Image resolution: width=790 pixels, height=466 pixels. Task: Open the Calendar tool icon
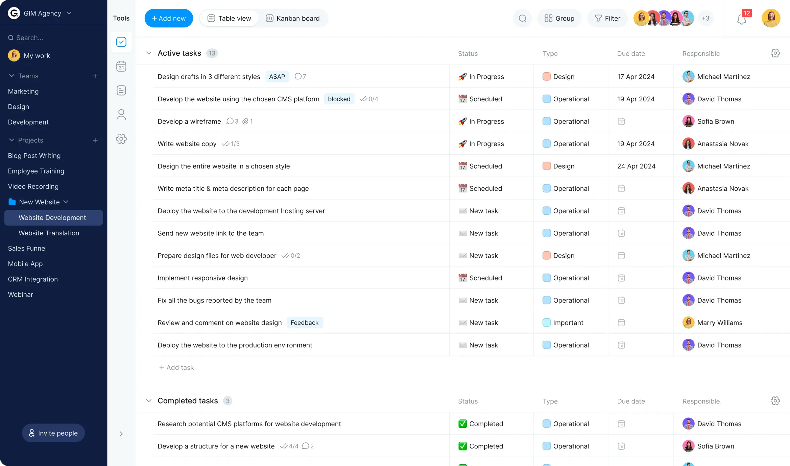tap(121, 66)
